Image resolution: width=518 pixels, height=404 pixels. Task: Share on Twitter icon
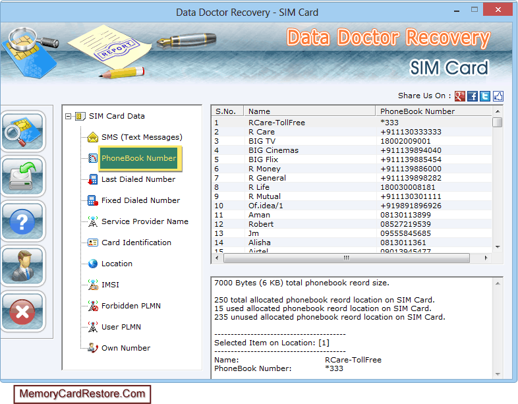pos(485,96)
